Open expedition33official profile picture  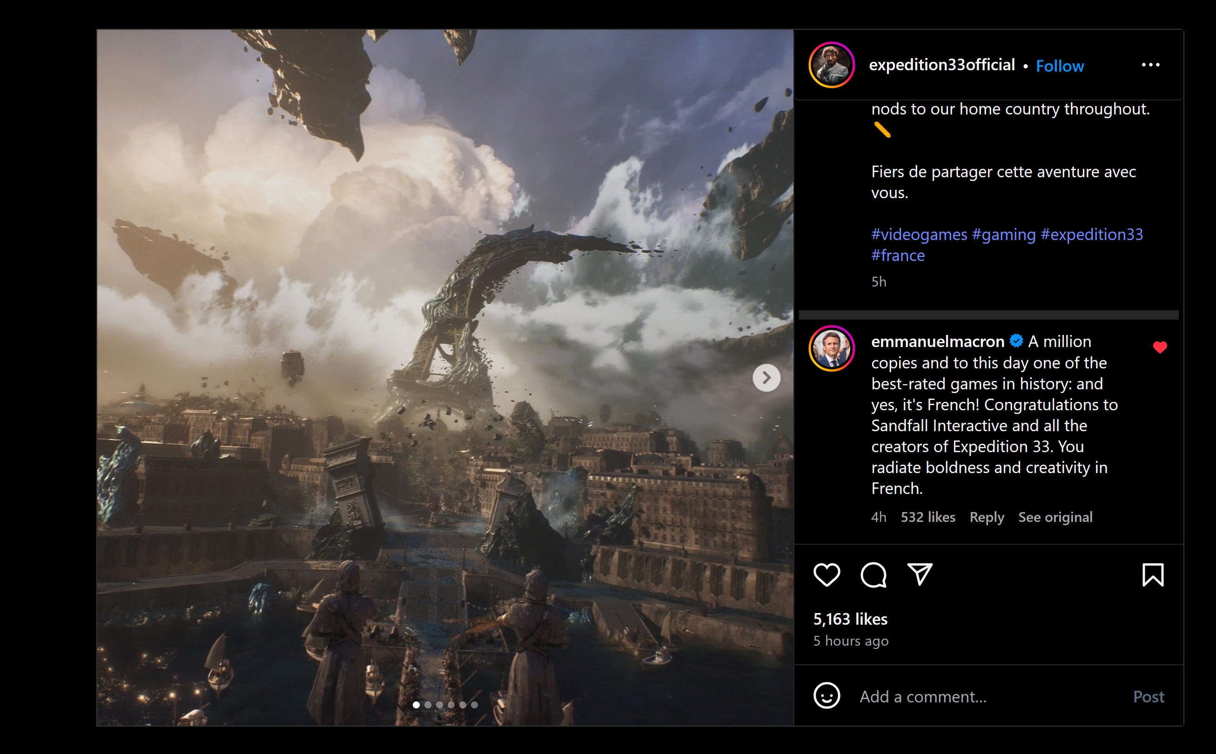832,65
